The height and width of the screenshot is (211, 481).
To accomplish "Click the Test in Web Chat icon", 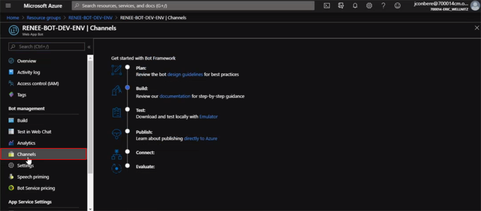I will [x=11, y=132].
